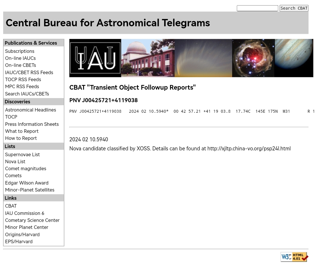Viewport: 315px width, 266px height.
Task: Click the Lists section header
Action: (34, 146)
